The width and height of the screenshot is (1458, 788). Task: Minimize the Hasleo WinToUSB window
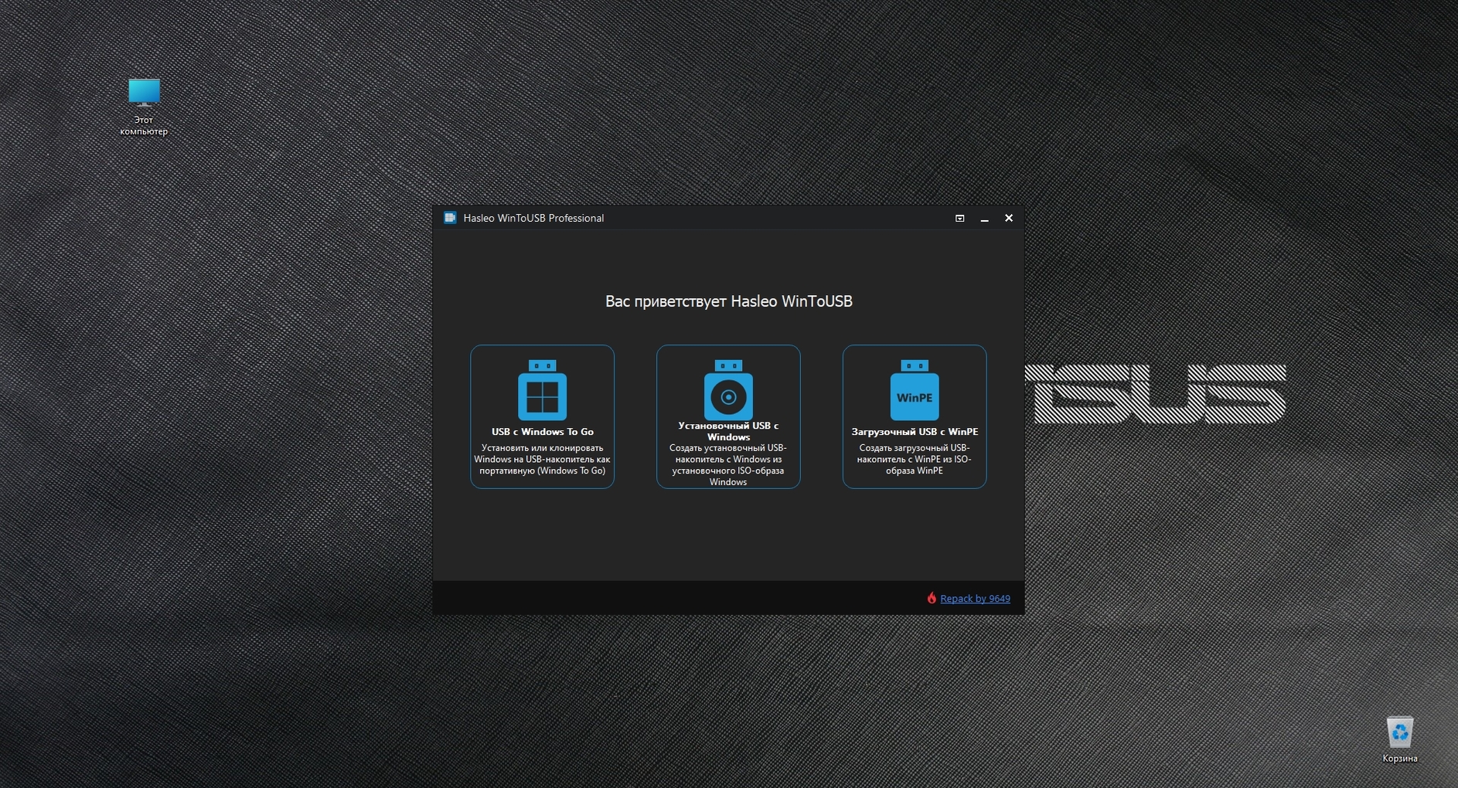[984, 219]
